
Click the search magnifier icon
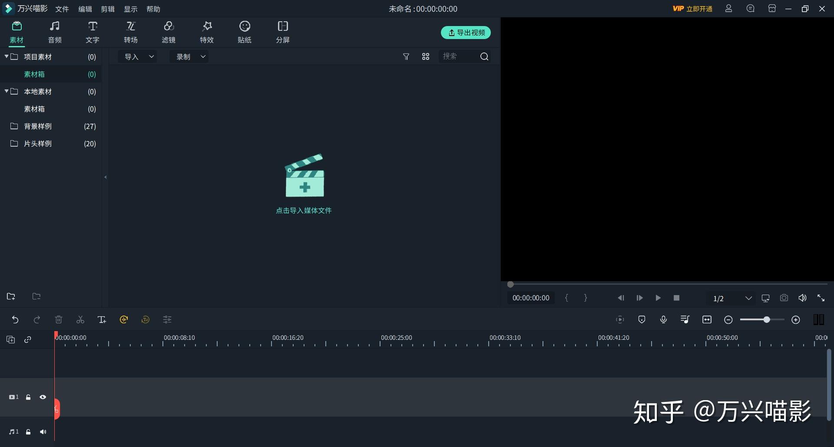click(x=484, y=57)
